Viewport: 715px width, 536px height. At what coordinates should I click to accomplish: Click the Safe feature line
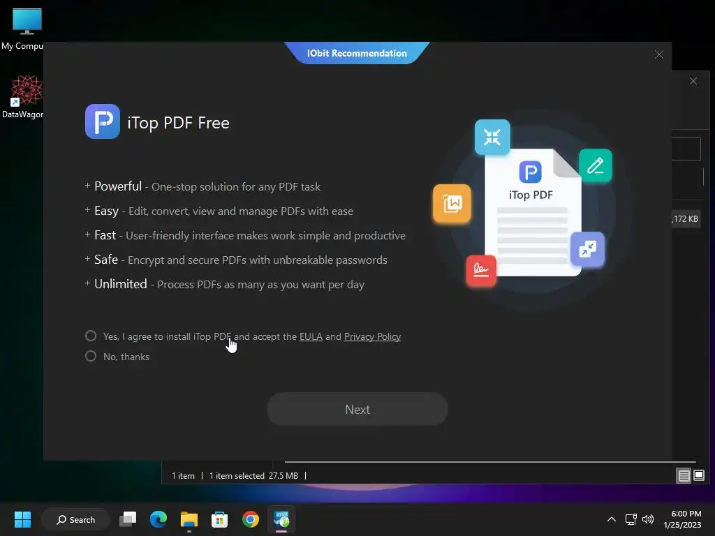236,260
